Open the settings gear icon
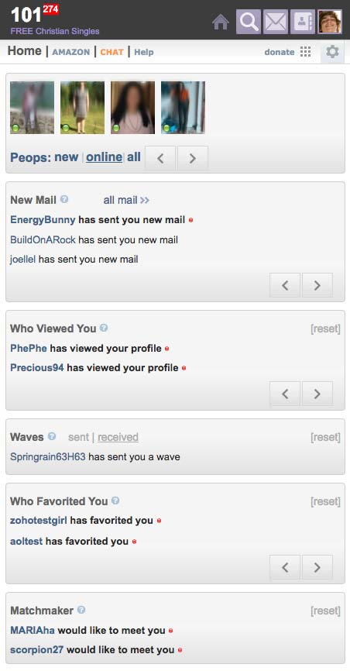350x671 pixels. (332, 52)
